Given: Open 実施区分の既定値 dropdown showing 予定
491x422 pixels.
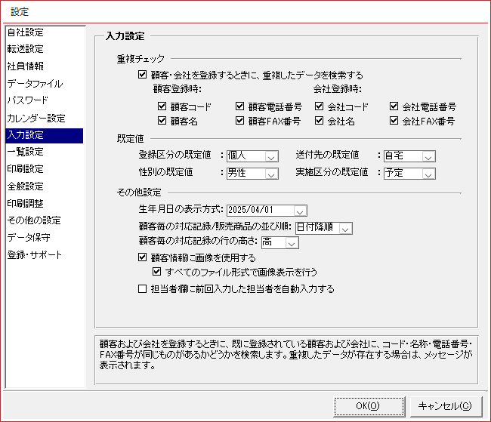Looking at the screenshot, I should click(x=428, y=173).
